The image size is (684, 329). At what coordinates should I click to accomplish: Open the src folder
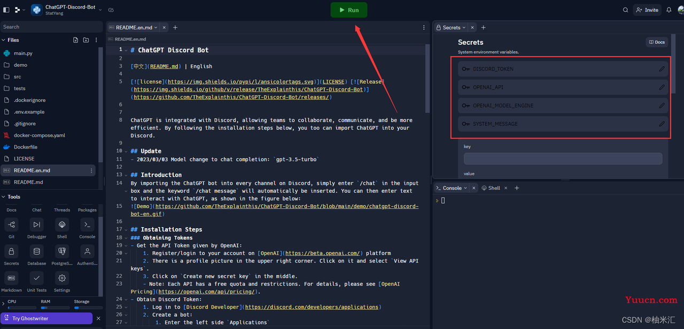coord(49,77)
